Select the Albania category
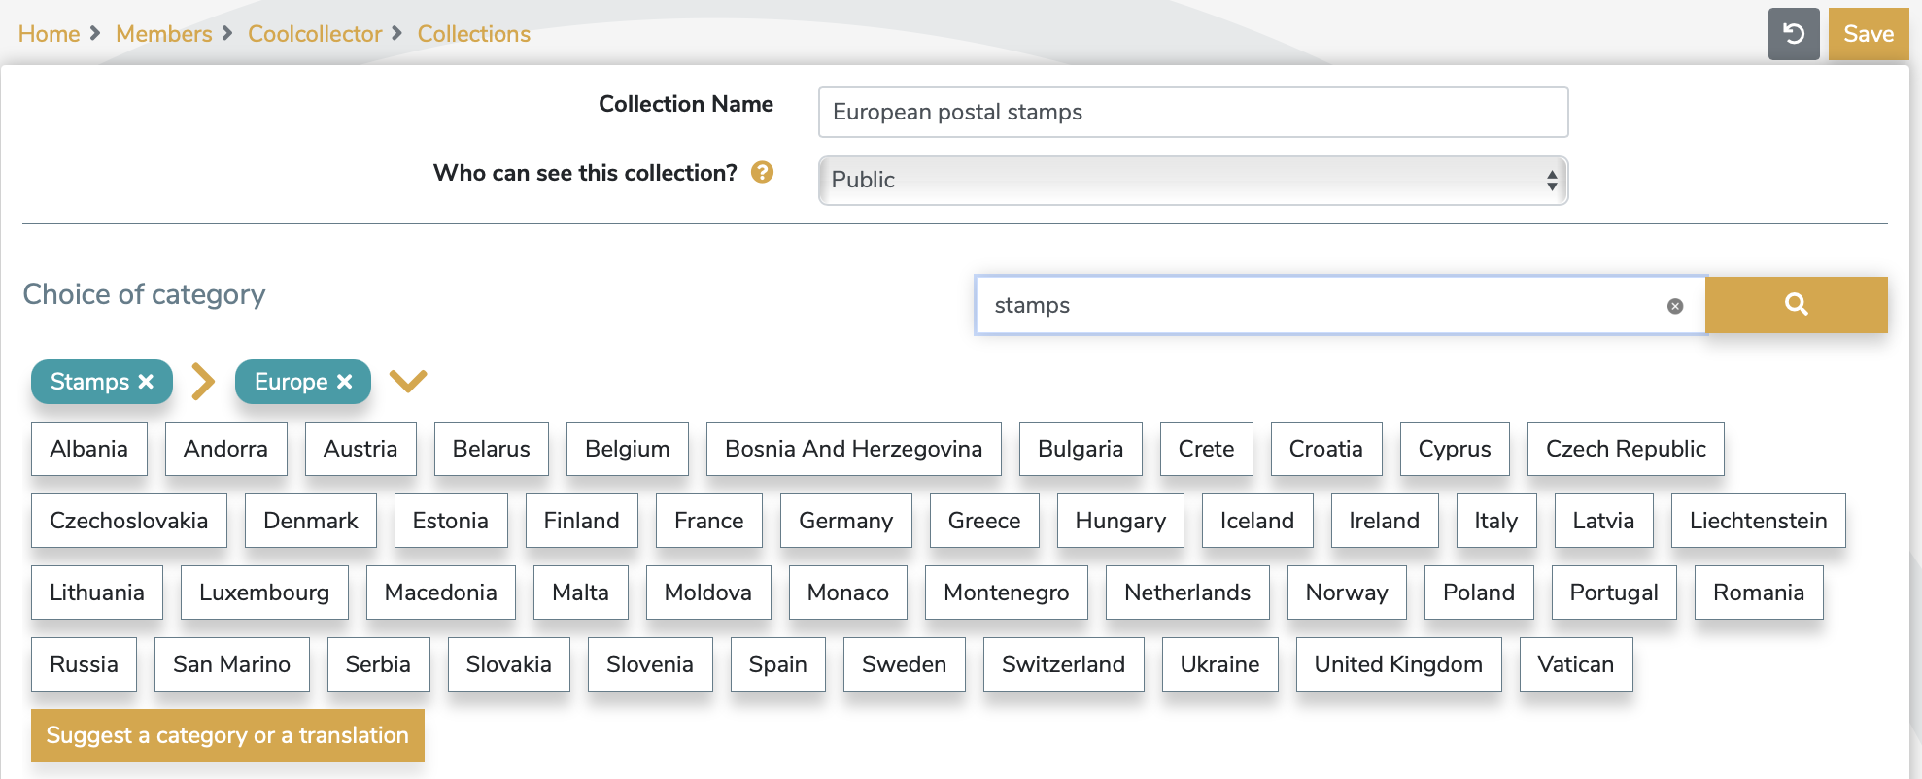Viewport: 1922px width, 779px height. [x=89, y=449]
